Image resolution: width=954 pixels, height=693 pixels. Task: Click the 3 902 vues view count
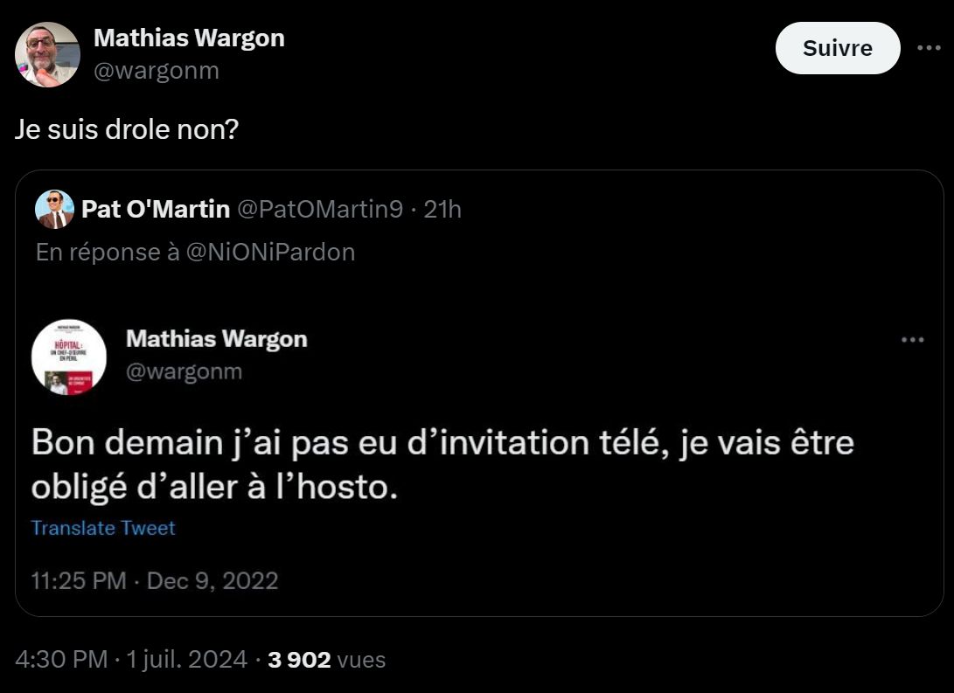coord(326,659)
